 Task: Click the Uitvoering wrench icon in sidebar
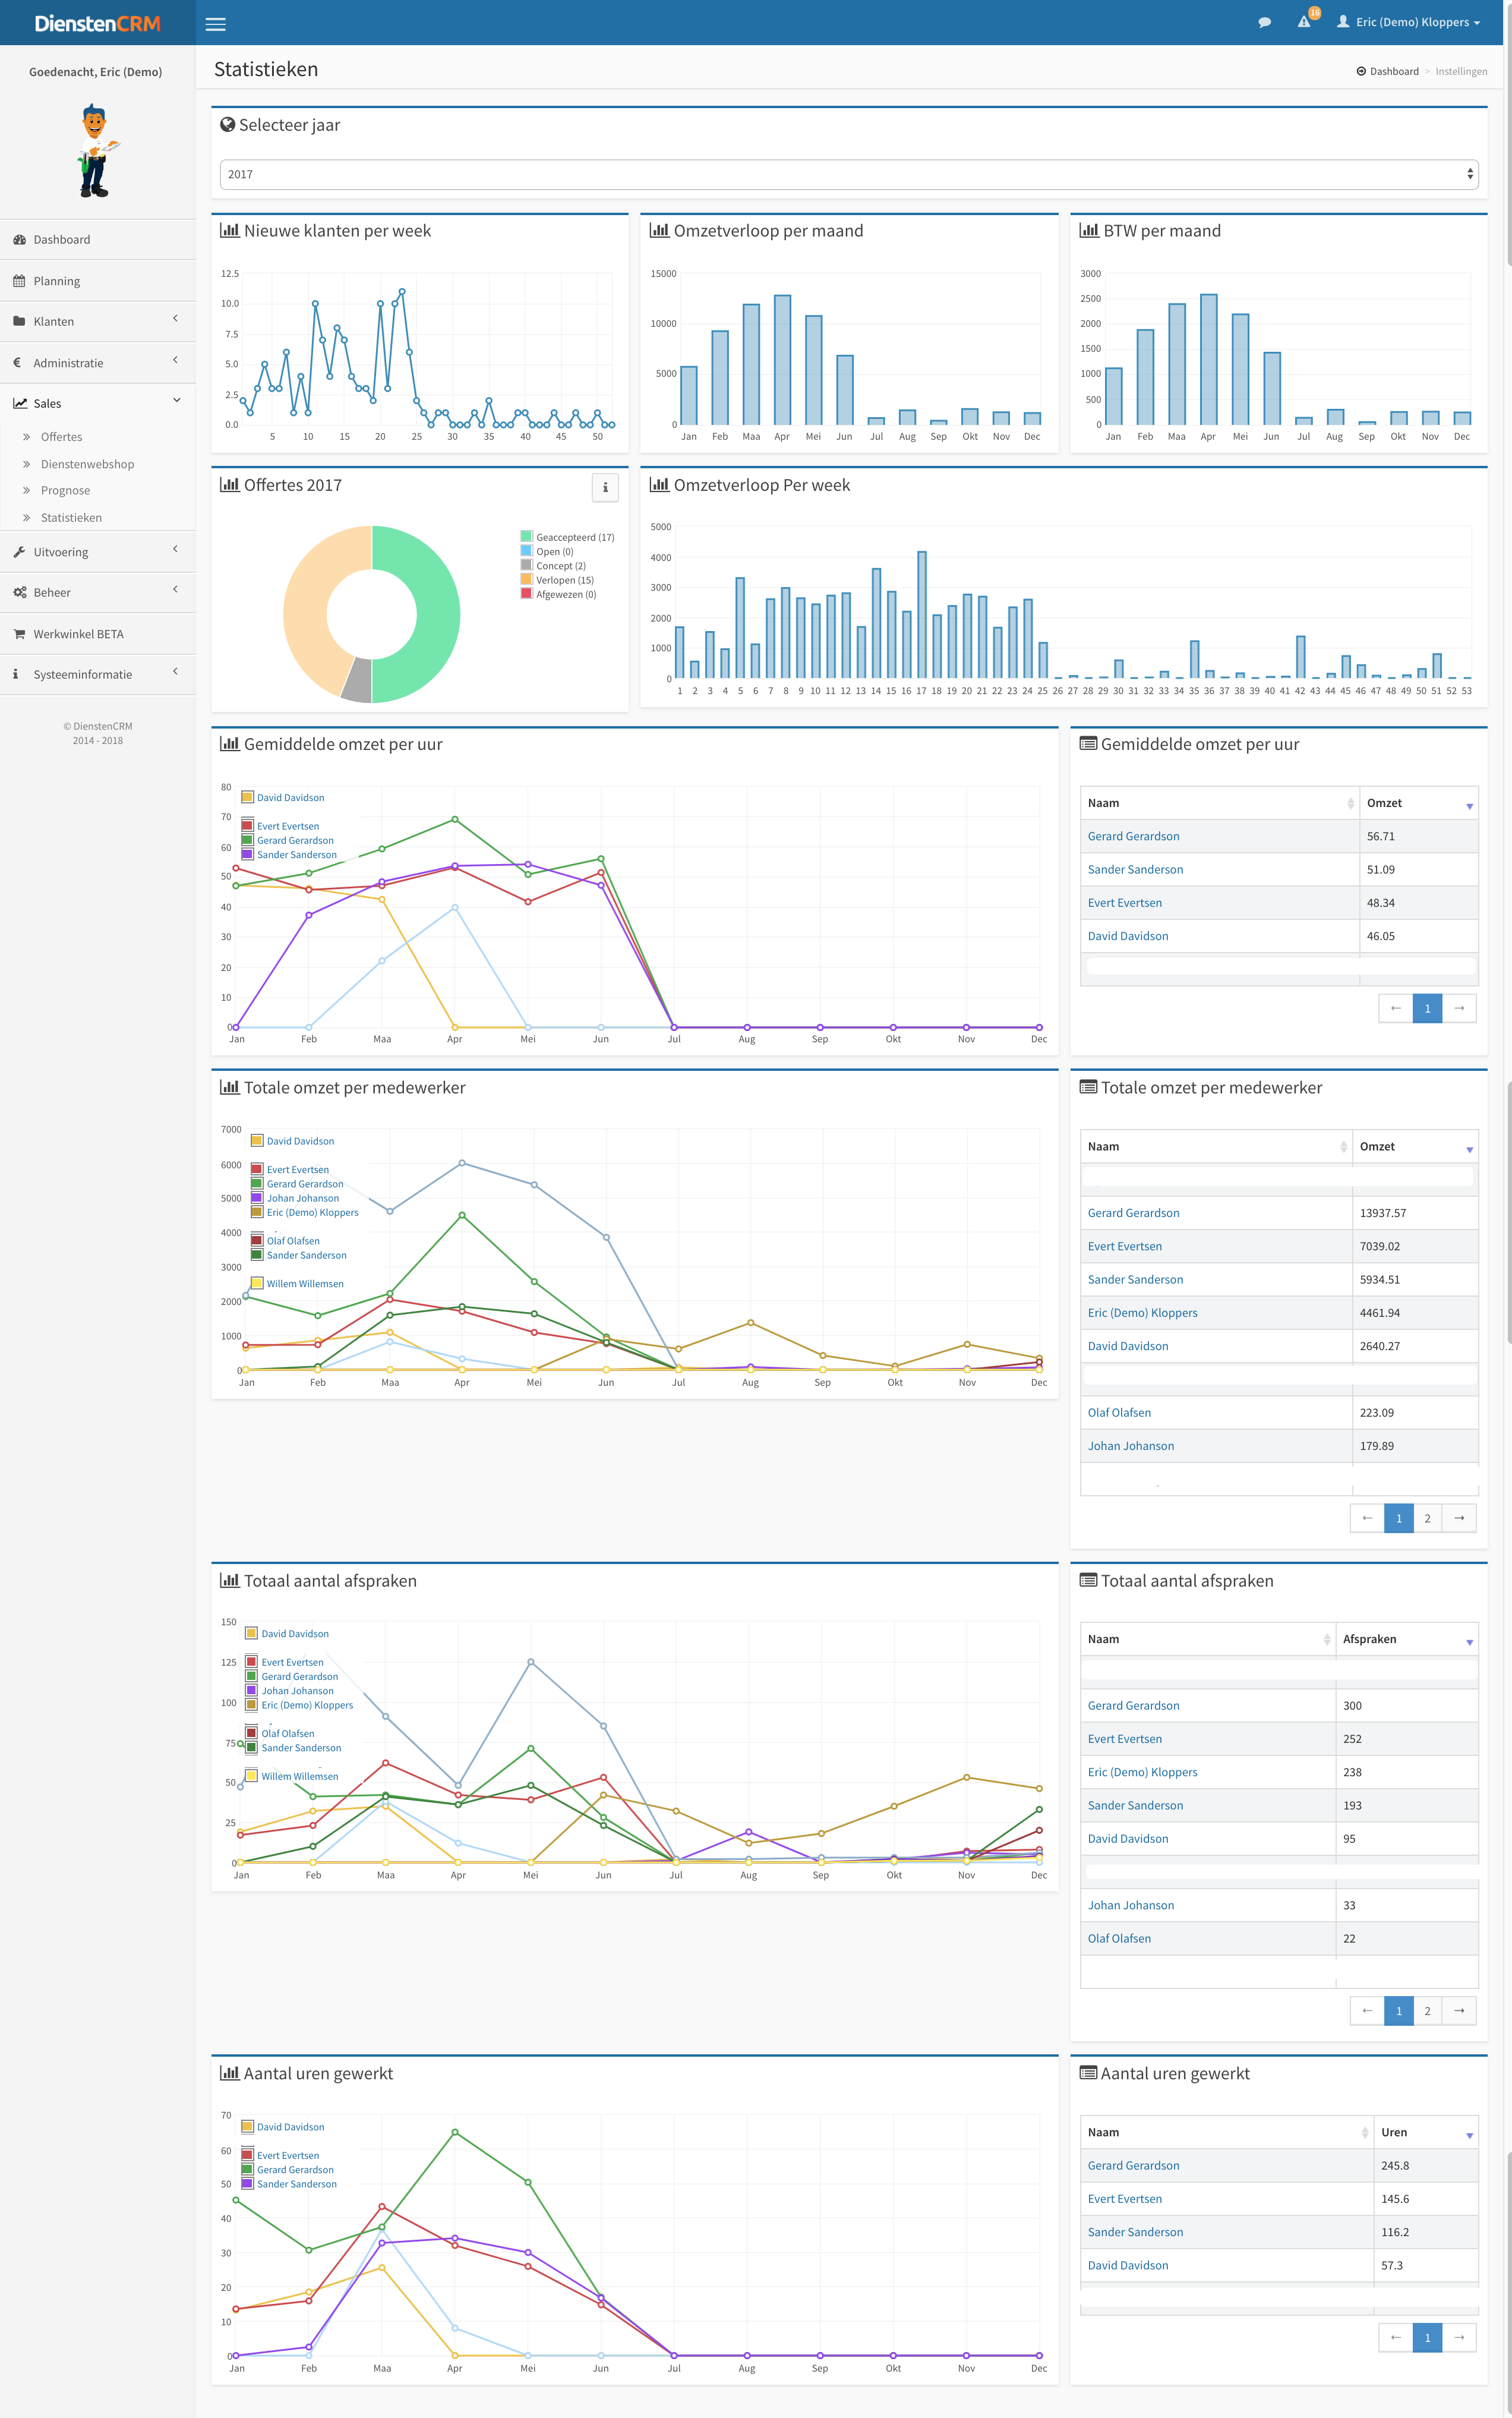[x=19, y=552]
